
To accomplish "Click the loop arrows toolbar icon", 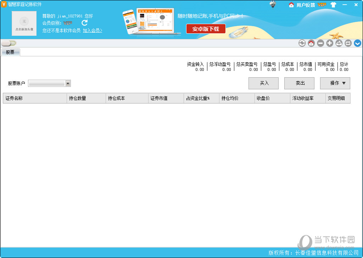I will tap(348, 43).
